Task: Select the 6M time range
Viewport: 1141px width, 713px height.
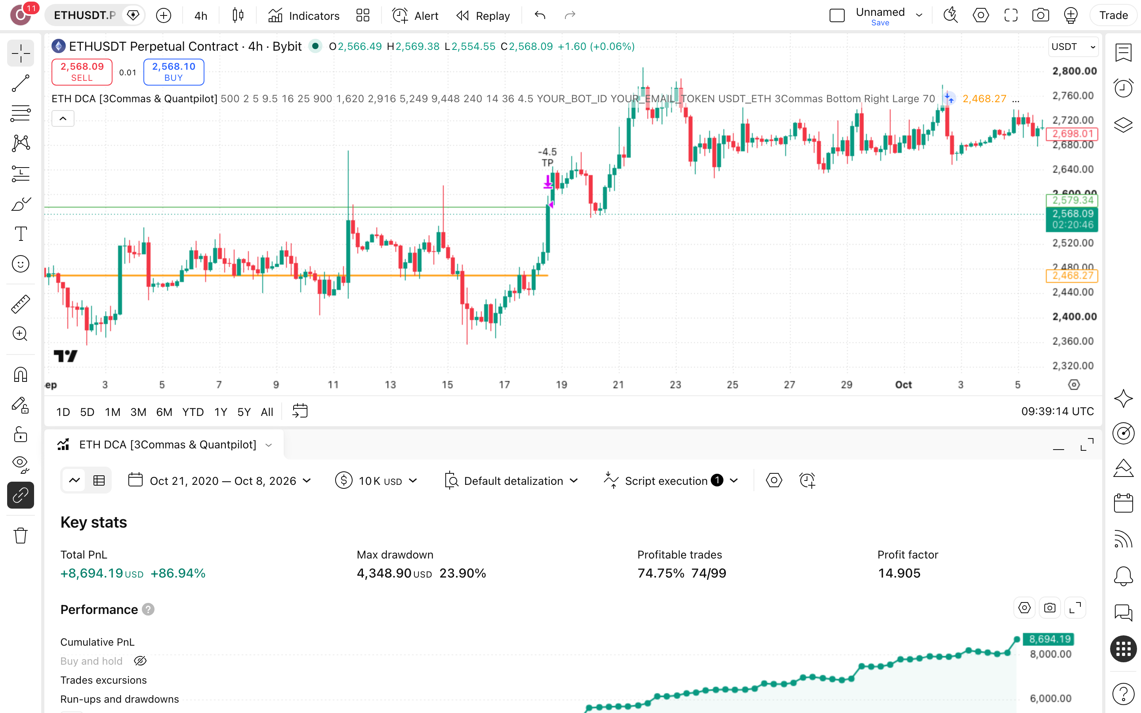Action: pyautogui.click(x=164, y=412)
